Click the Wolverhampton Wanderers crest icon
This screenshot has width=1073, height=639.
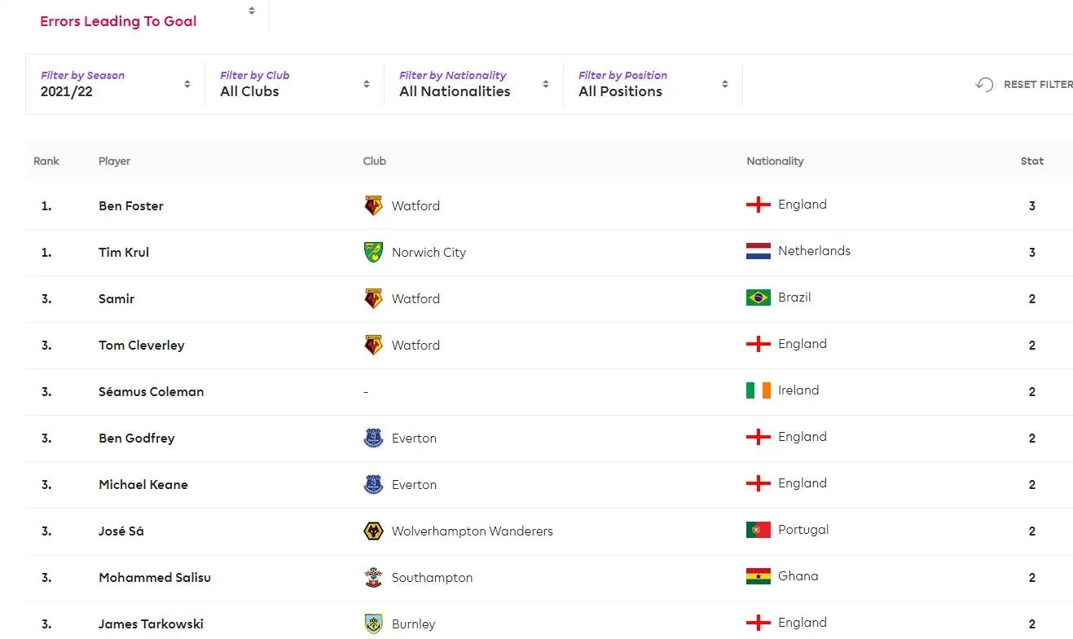373,531
